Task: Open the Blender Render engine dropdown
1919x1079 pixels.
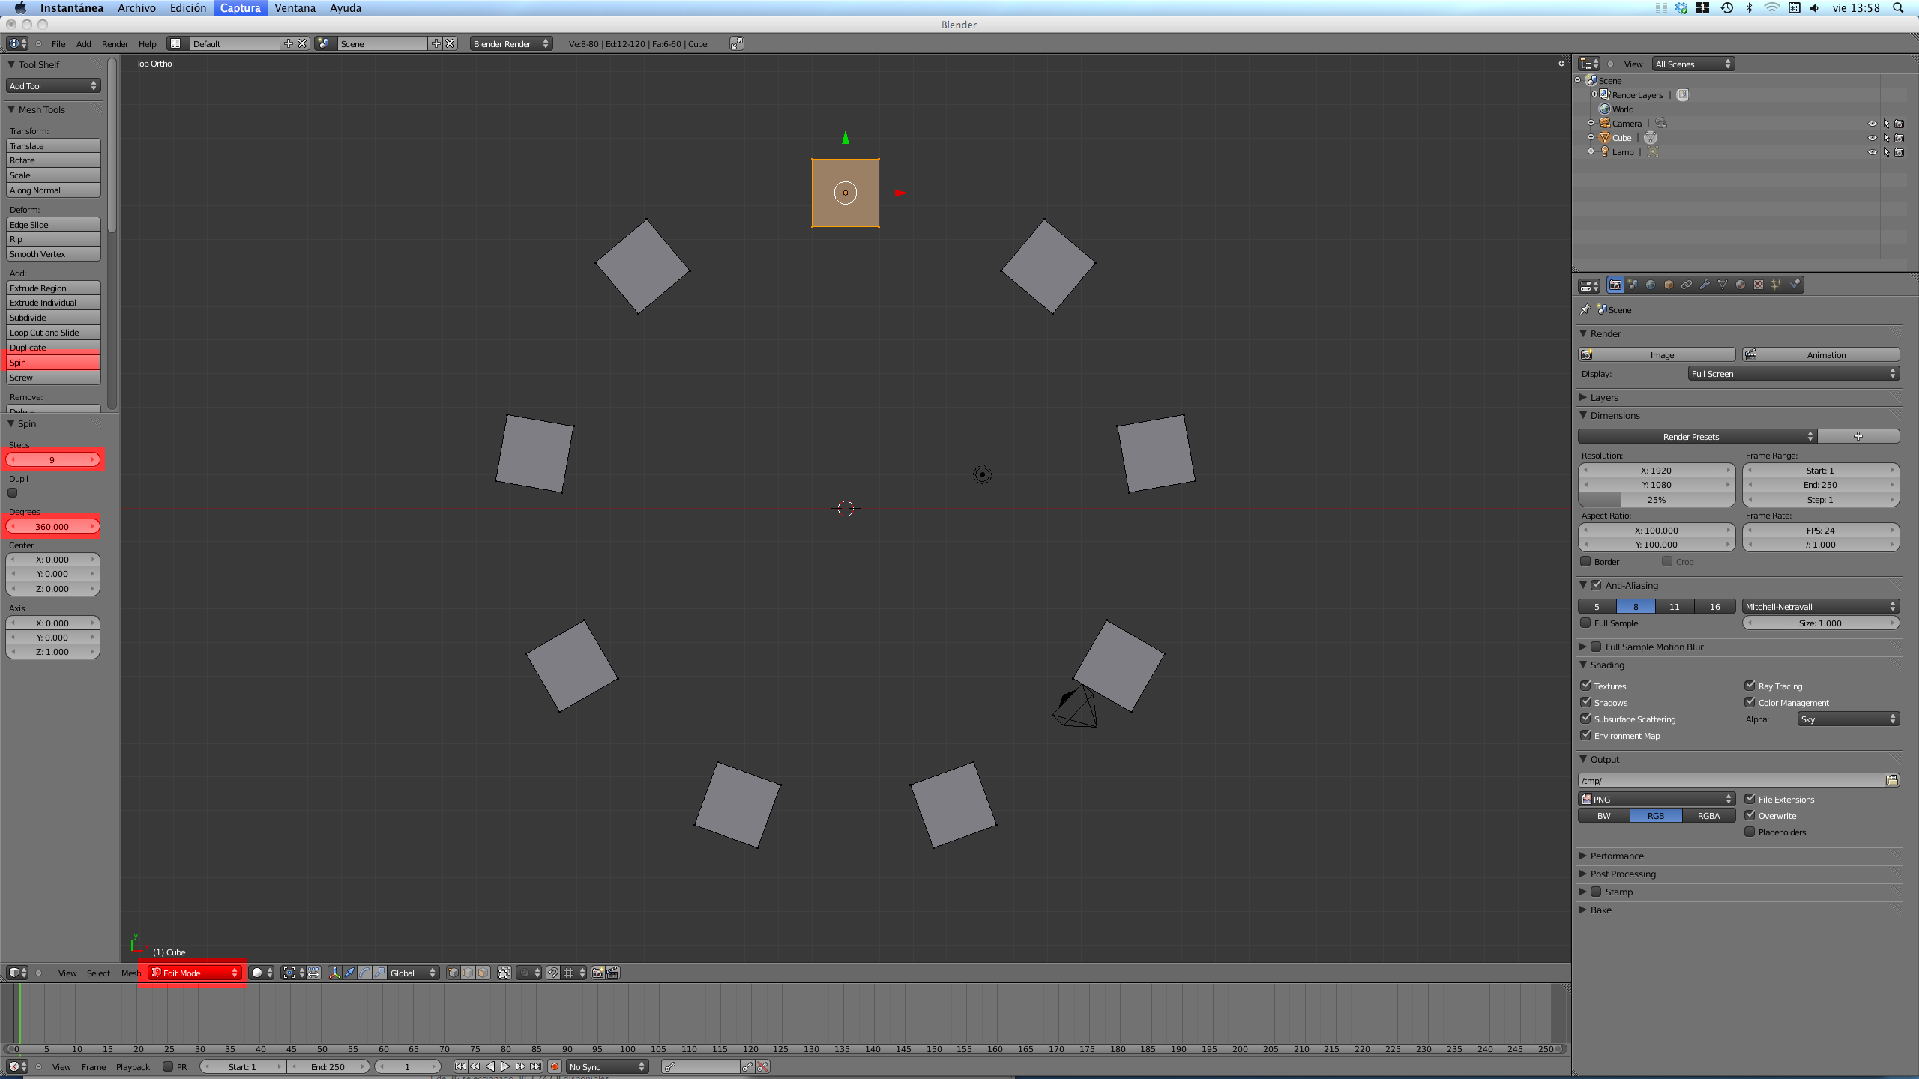Action: tap(510, 43)
